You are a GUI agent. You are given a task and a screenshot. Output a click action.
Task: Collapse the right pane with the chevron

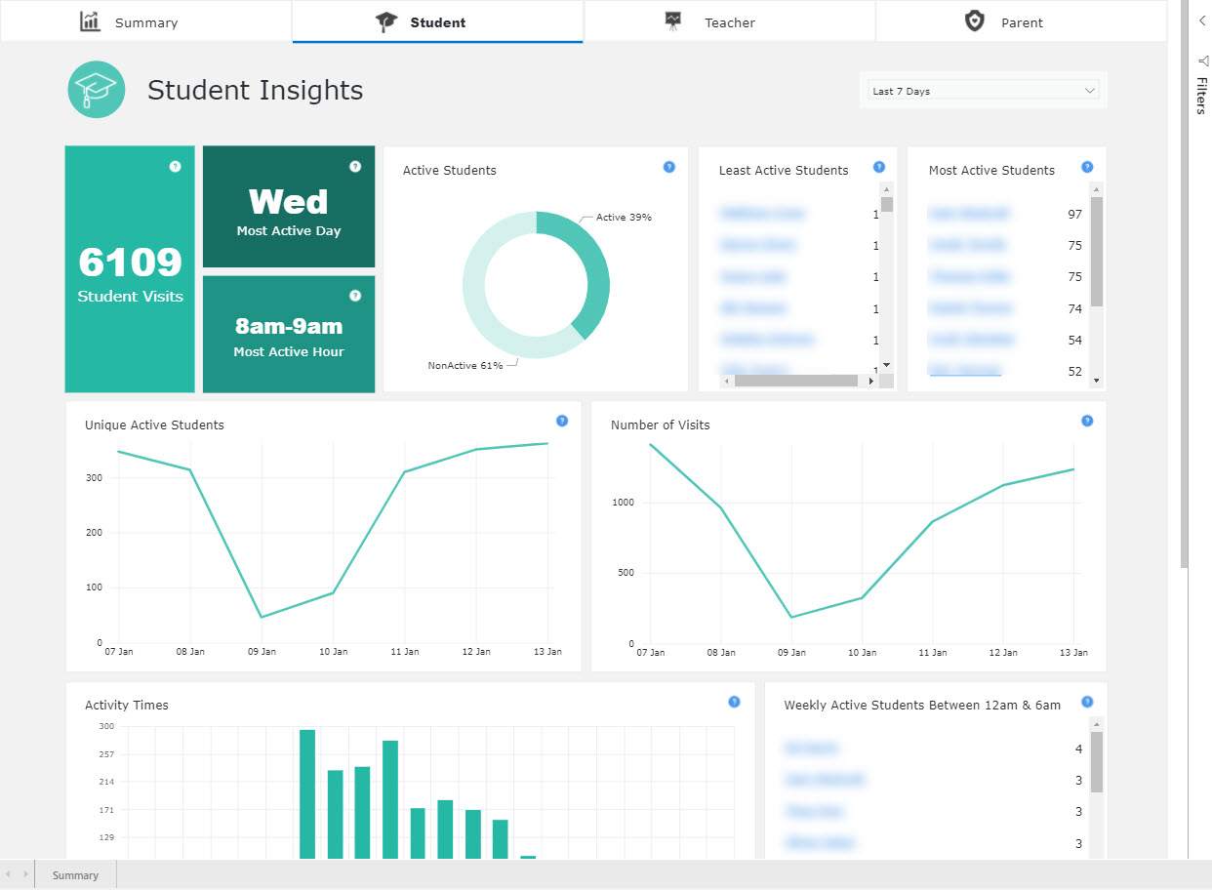click(1201, 20)
